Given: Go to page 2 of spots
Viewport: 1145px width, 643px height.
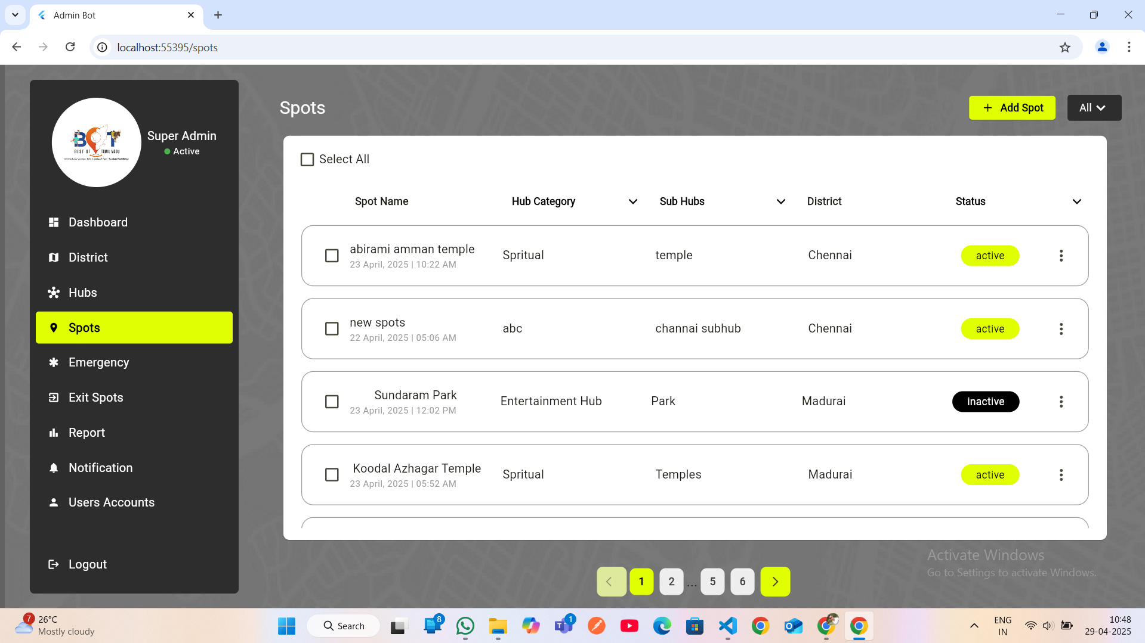Looking at the screenshot, I should point(671,582).
